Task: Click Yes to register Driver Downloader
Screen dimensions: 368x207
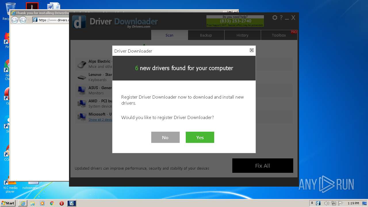Action: pos(200,137)
